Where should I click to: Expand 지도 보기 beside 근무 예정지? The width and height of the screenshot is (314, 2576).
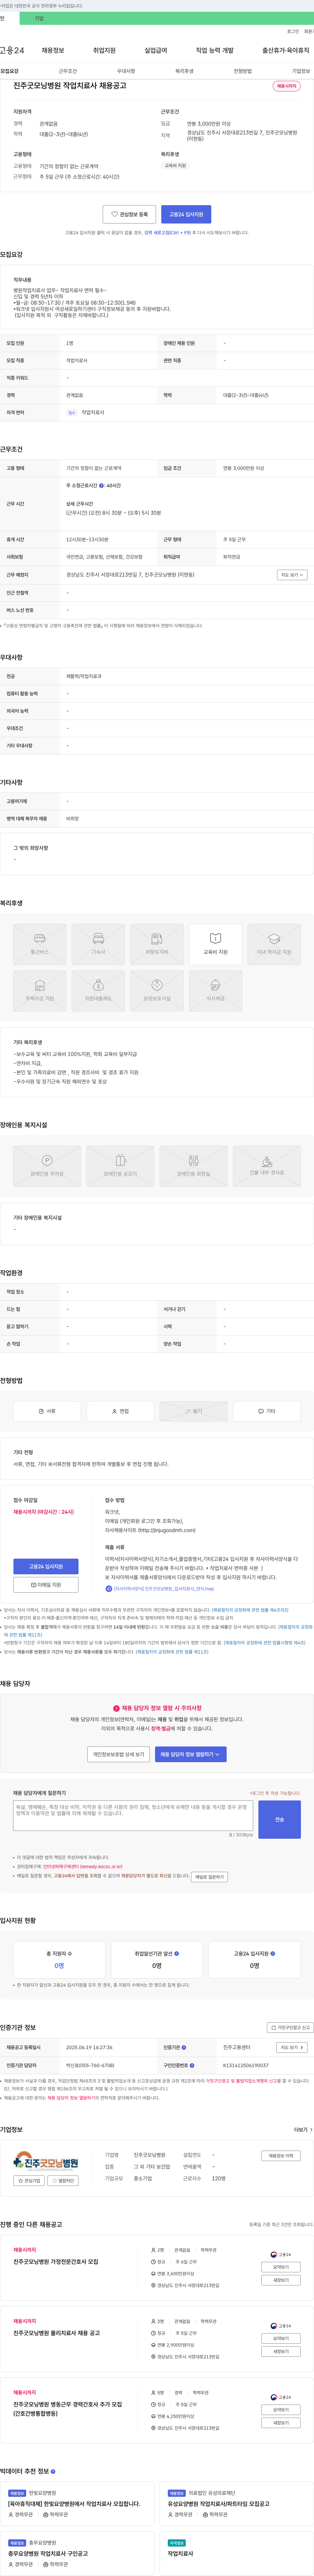[x=292, y=575]
